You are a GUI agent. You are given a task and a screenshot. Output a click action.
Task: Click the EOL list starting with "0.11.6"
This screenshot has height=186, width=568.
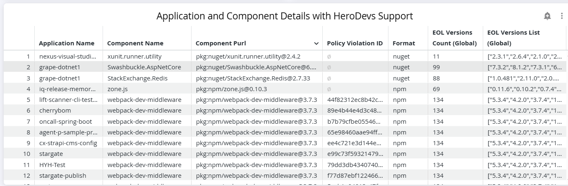point(524,89)
